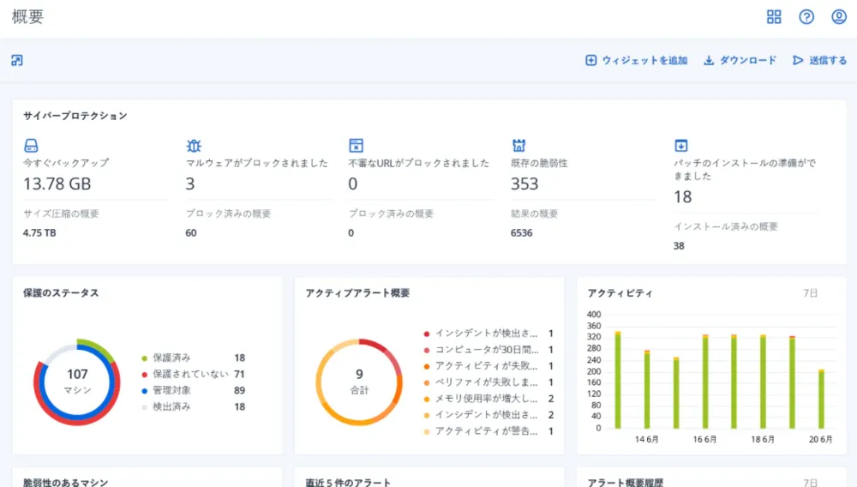
Task: Click 保護されていない legend entry
Action: [193, 374]
